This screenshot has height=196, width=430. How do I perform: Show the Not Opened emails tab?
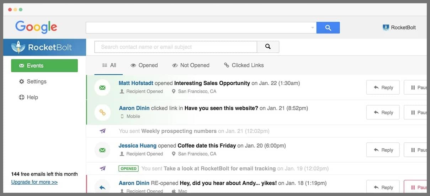(x=191, y=65)
